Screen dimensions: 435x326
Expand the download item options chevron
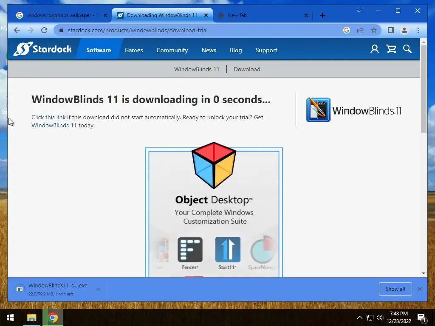click(98, 289)
